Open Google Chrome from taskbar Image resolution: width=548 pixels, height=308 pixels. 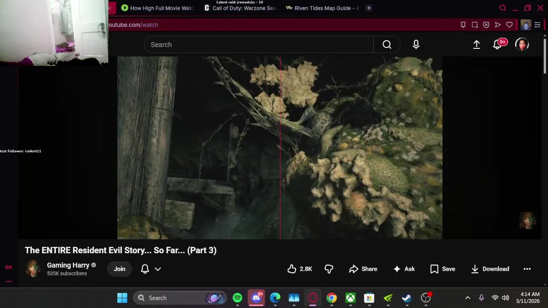point(332,298)
